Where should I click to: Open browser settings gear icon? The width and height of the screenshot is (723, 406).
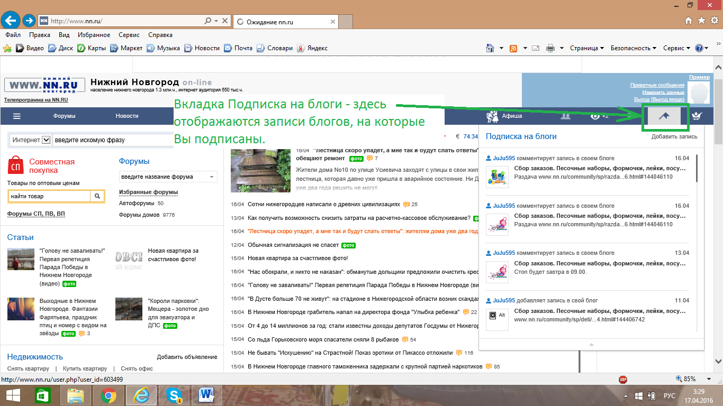tap(714, 21)
